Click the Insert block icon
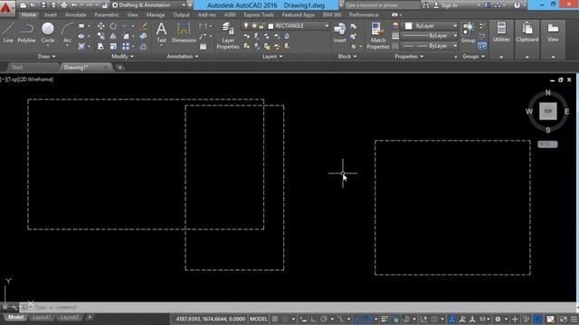This screenshot has height=325, width=579. click(x=340, y=32)
